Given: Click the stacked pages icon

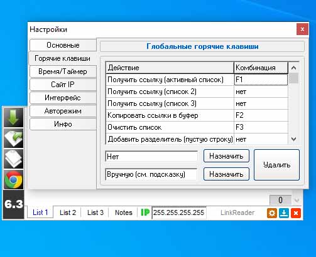Looking at the screenshot, I should (13, 159).
